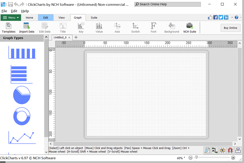Click the thumbs-up like icon
The width and height of the screenshot is (244, 163).
(210, 17)
